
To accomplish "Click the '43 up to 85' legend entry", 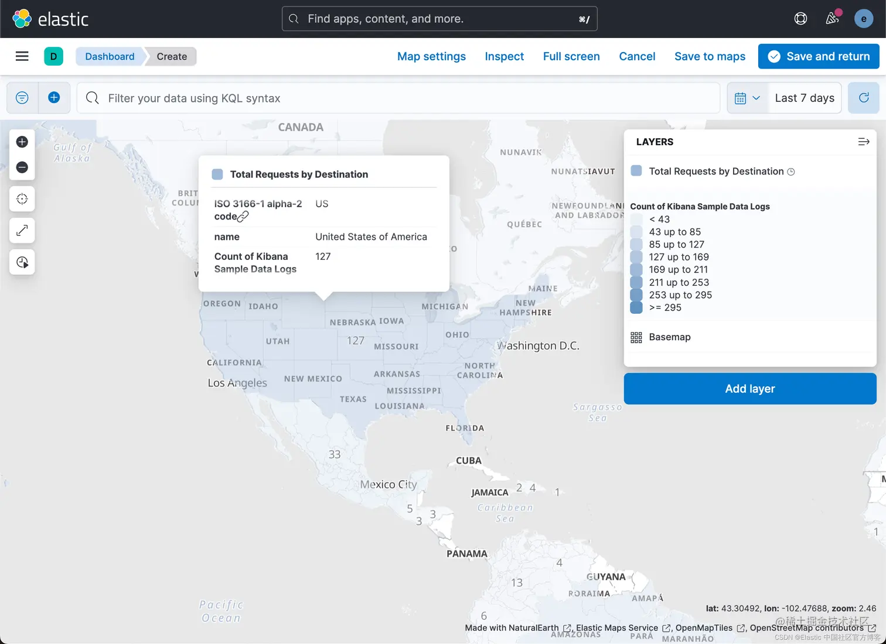I will click(x=674, y=232).
